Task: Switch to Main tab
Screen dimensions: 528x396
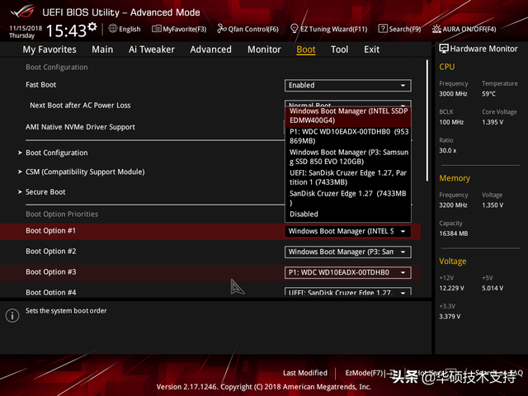Action: point(102,49)
